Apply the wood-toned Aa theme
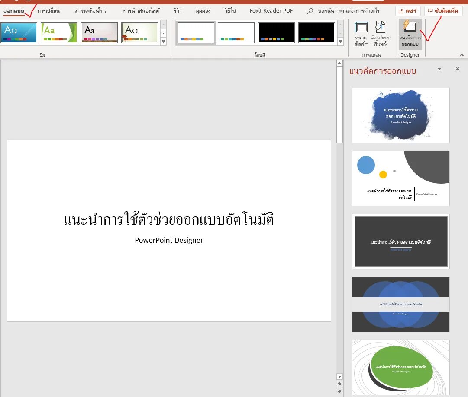This screenshot has height=397, width=468. [100, 33]
